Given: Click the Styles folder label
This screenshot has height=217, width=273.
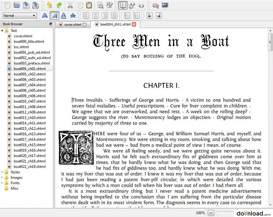Looking at the screenshot, I should [x=15, y=172].
